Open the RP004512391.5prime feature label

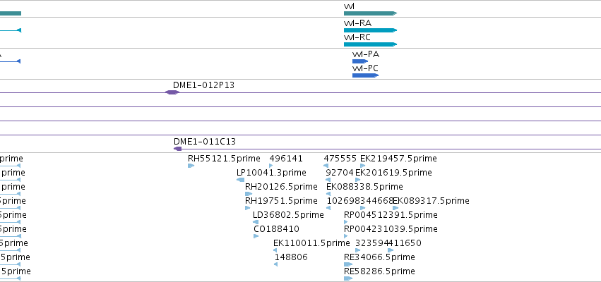[x=391, y=215]
